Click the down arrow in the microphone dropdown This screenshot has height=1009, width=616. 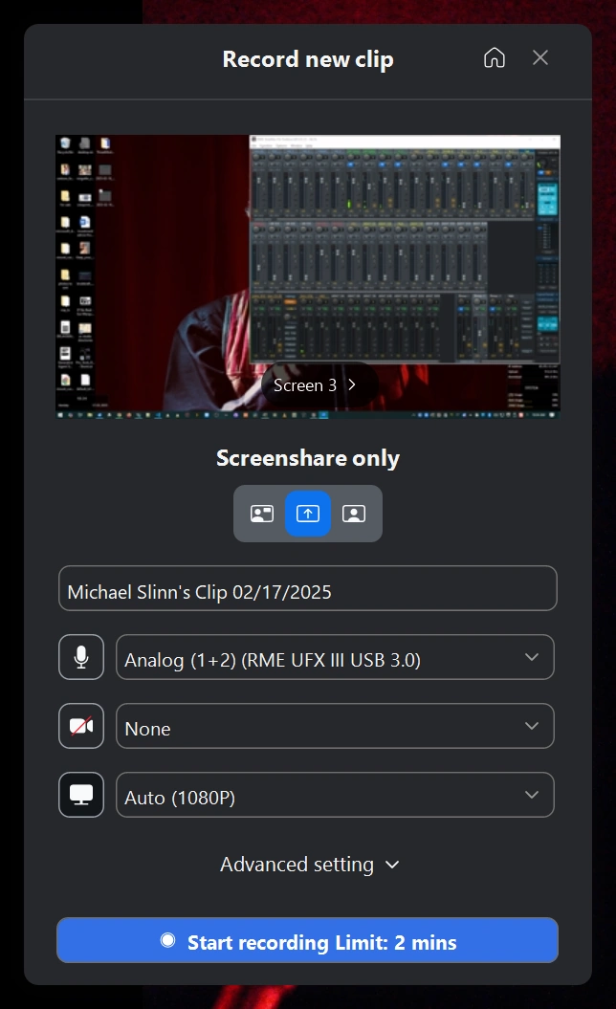pos(532,658)
